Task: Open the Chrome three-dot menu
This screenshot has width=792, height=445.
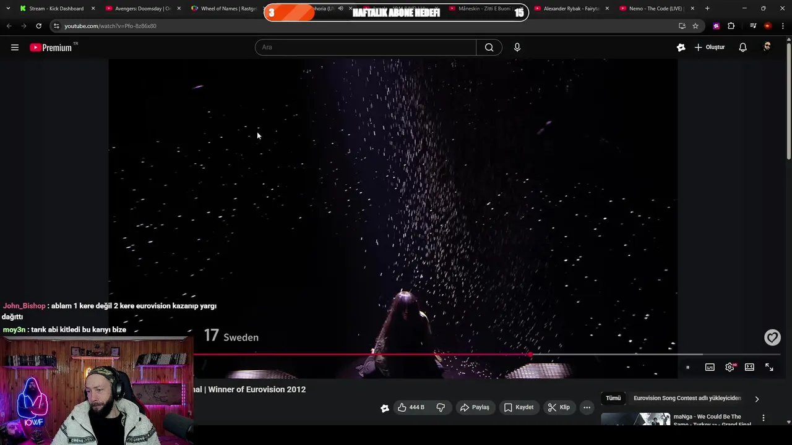Action: pyautogui.click(x=783, y=26)
